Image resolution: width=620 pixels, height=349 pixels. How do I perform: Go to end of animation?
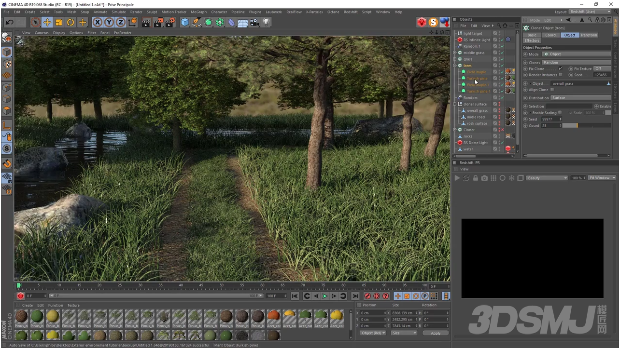coord(355,296)
